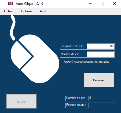Focus the Fréquence du clic input field
Image resolution: width=121 pixels, height=113 pixels.
[100, 46]
